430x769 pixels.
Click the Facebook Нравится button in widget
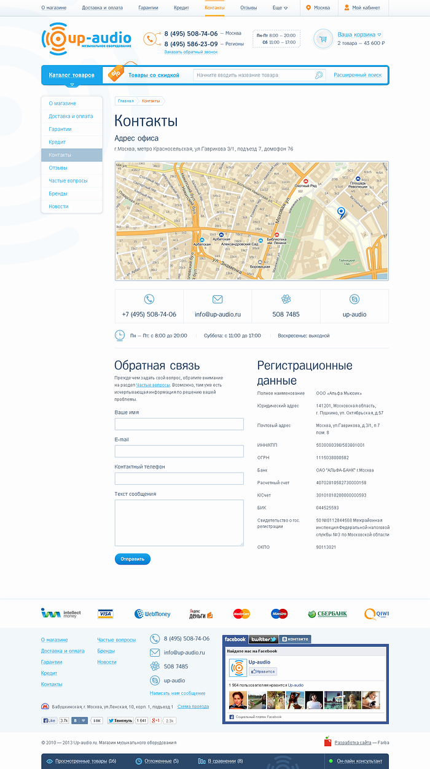(263, 671)
